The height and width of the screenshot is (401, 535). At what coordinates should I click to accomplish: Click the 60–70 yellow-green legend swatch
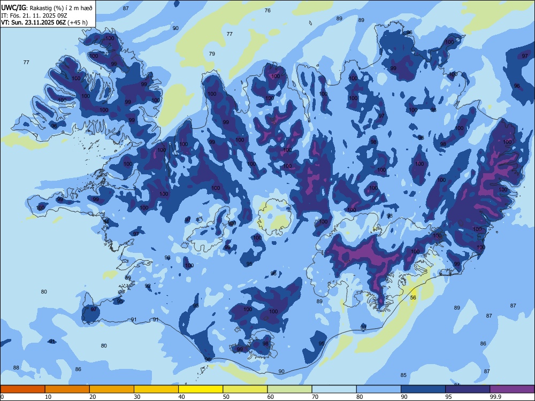289,389
